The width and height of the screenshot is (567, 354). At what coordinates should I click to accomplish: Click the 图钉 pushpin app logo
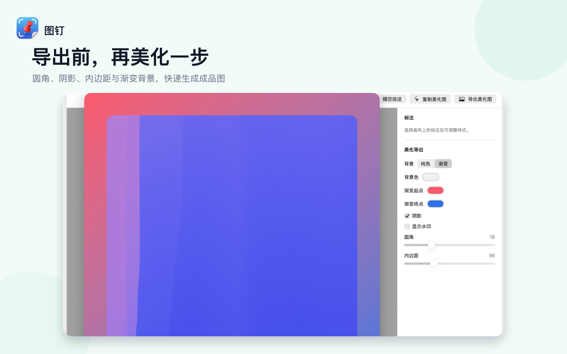click(28, 28)
